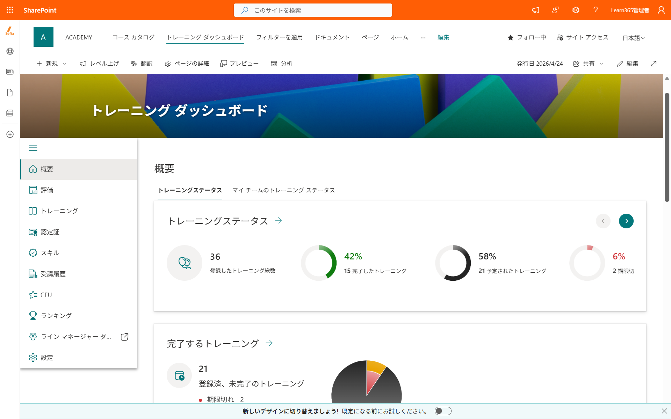The height and width of the screenshot is (419, 671).
Task: Open the globe sites icon in left rail
Action: (10, 51)
